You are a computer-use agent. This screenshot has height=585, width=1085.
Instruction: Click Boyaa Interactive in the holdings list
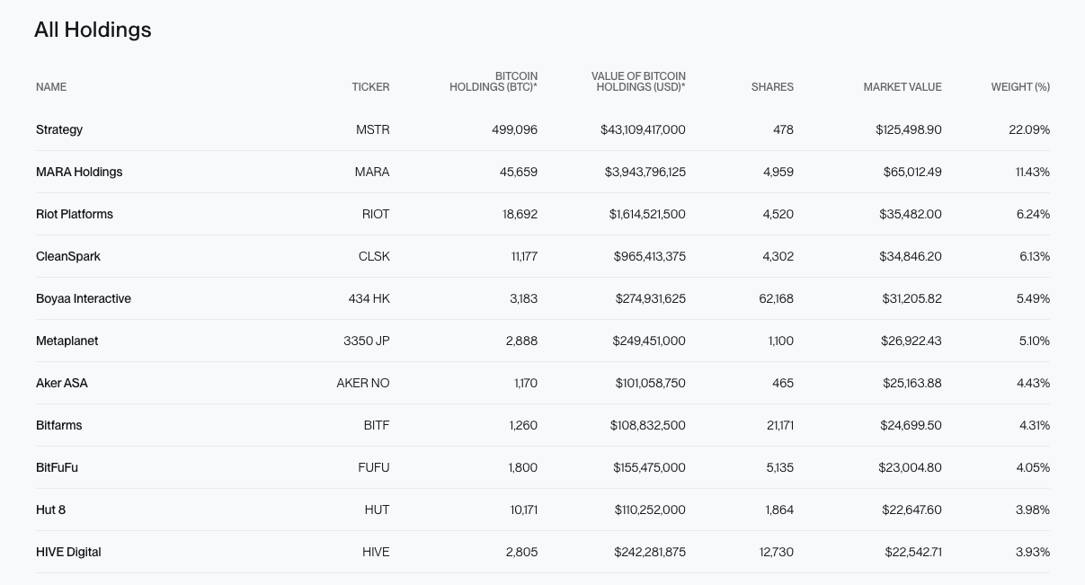(84, 298)
